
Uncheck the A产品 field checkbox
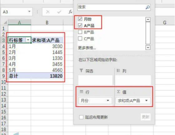(80, 25)
